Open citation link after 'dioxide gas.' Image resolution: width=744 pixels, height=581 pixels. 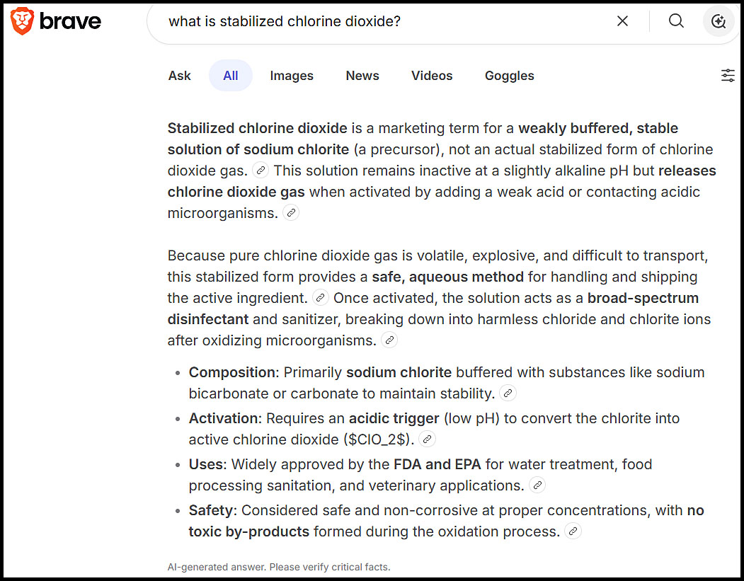coord(261,170)
